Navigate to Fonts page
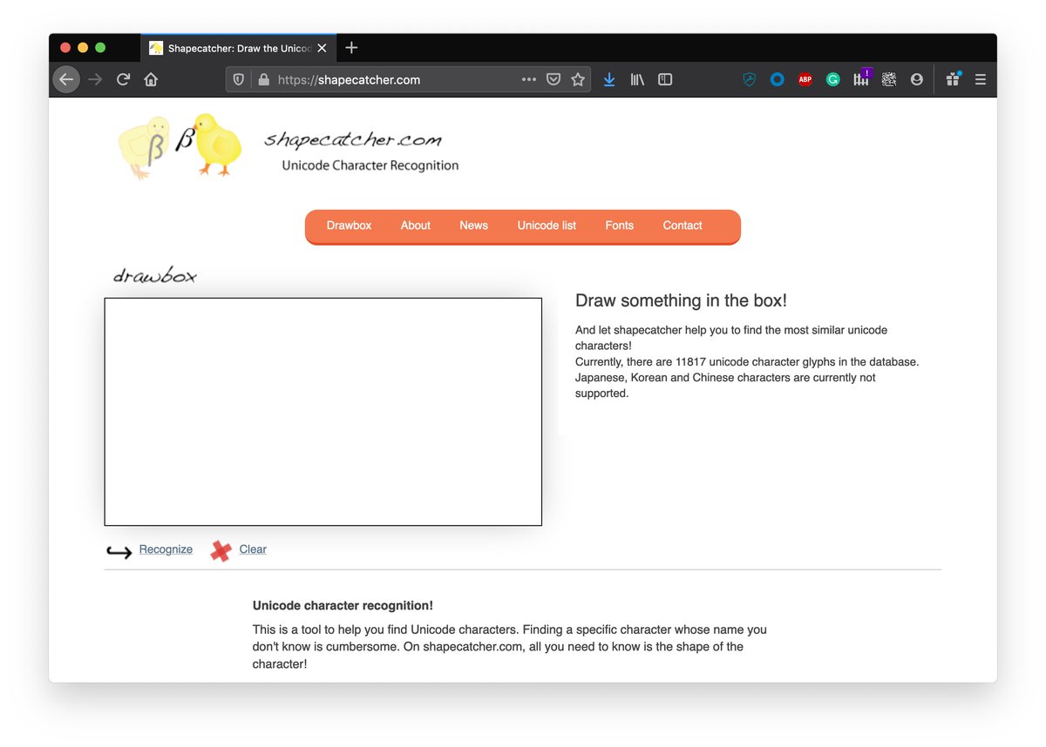The width and height of the screenshot is (1046, 747). (620, 225)
